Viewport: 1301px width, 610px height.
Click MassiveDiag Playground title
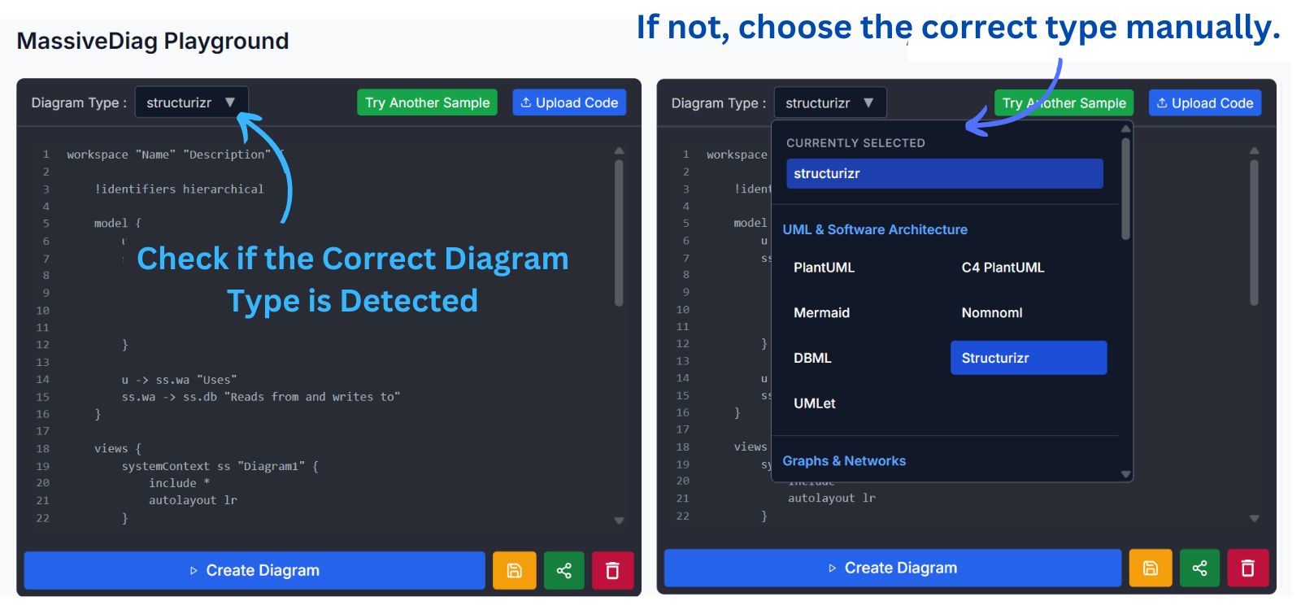tap(153, 41)
